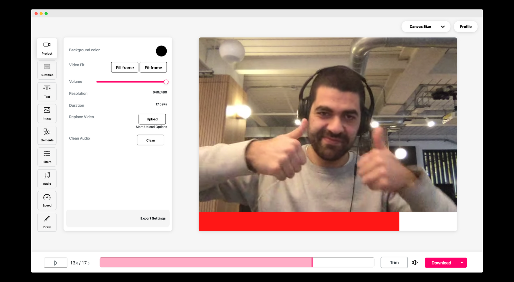Viewport: 514px width, 282px height.
Task: Click the Duration label
Action: (76, 105)
